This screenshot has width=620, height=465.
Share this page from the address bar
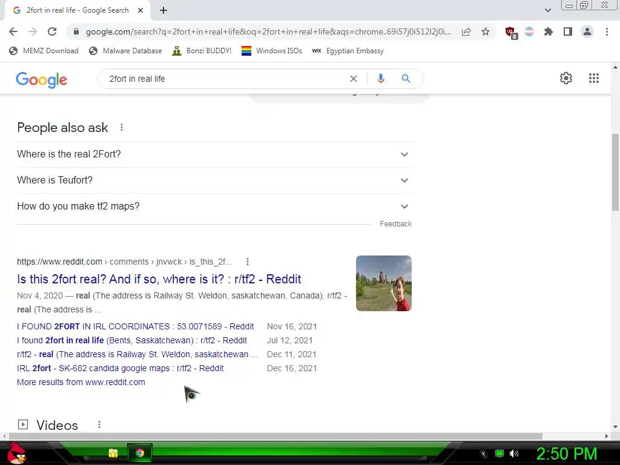(466, 31)
